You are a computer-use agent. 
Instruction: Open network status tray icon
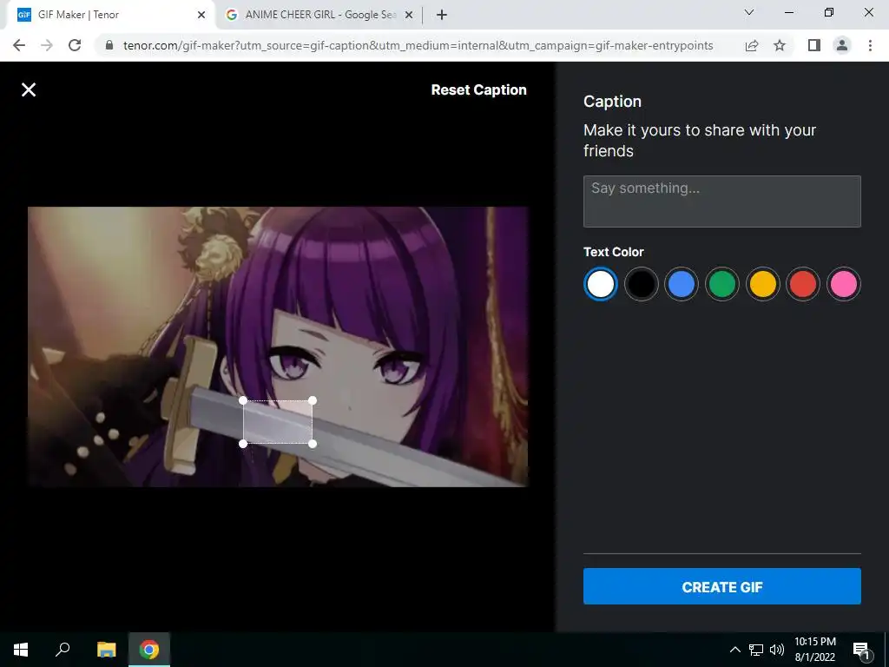coord(756,650)
